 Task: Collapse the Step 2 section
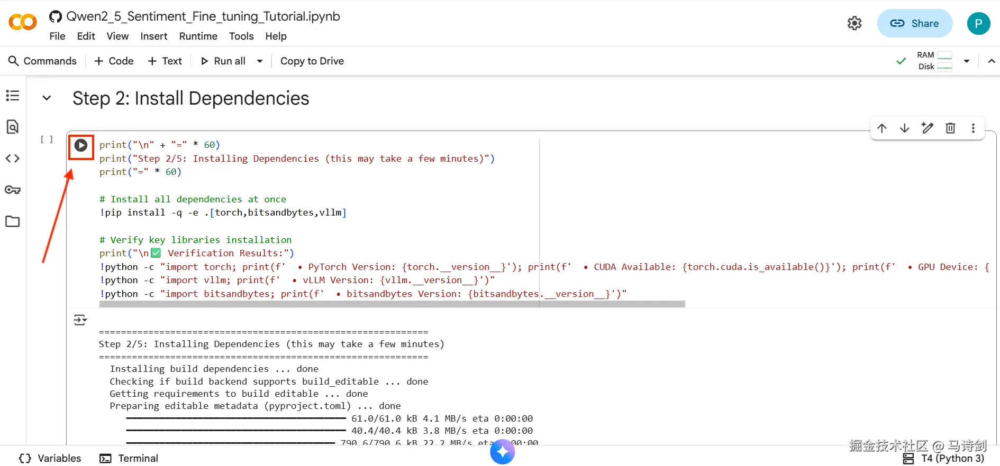pyautogui.click(x=47, y=98)
